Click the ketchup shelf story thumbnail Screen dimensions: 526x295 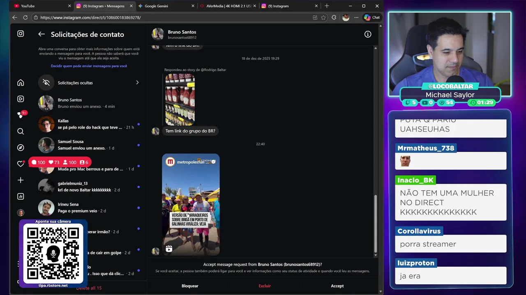click(180, 100)
